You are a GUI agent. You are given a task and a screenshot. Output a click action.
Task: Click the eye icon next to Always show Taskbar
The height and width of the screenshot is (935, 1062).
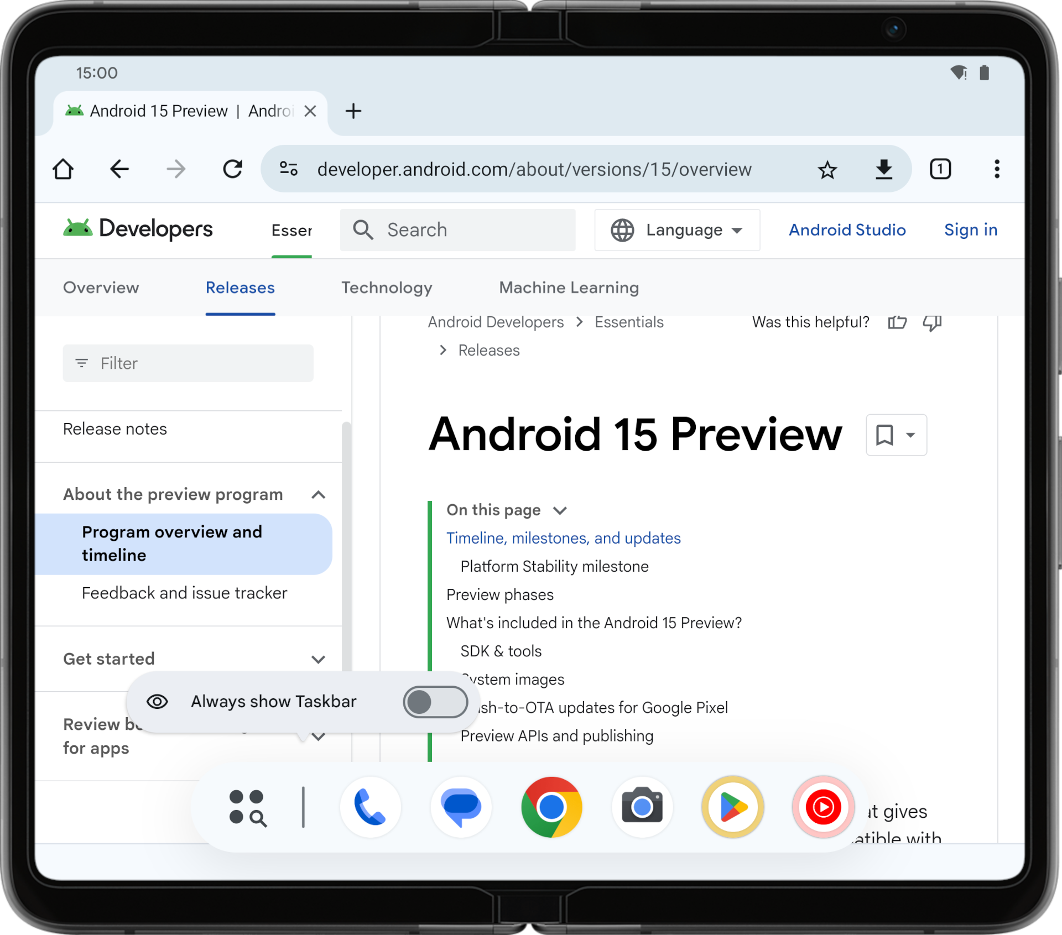(x=154, y=701)
